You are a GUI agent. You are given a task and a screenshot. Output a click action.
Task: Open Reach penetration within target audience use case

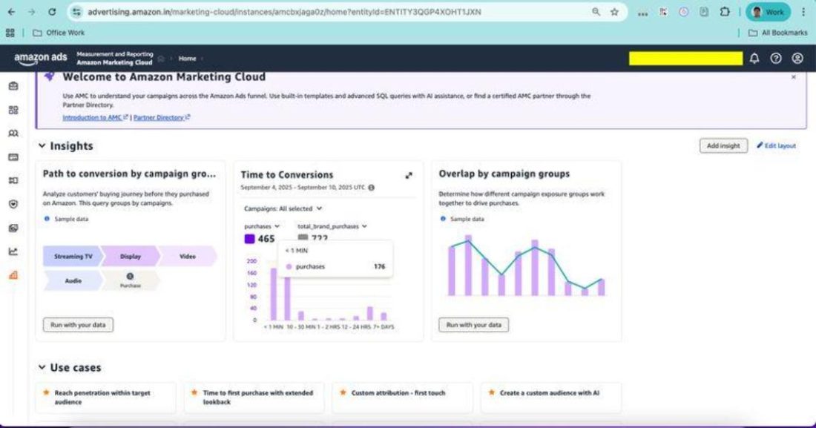tap(105, 398)
